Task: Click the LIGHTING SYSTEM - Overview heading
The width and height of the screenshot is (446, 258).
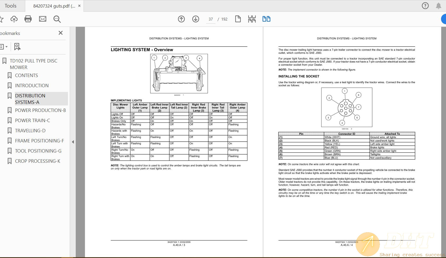Action: click(x=142, y=50)
